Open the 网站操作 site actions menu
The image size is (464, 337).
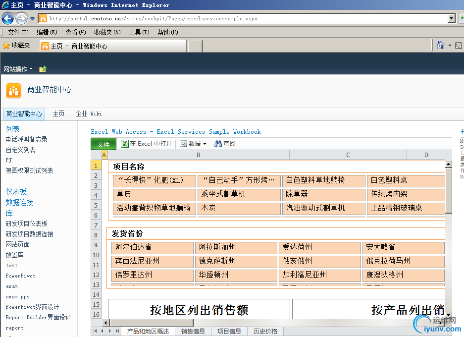pos(18,69)
